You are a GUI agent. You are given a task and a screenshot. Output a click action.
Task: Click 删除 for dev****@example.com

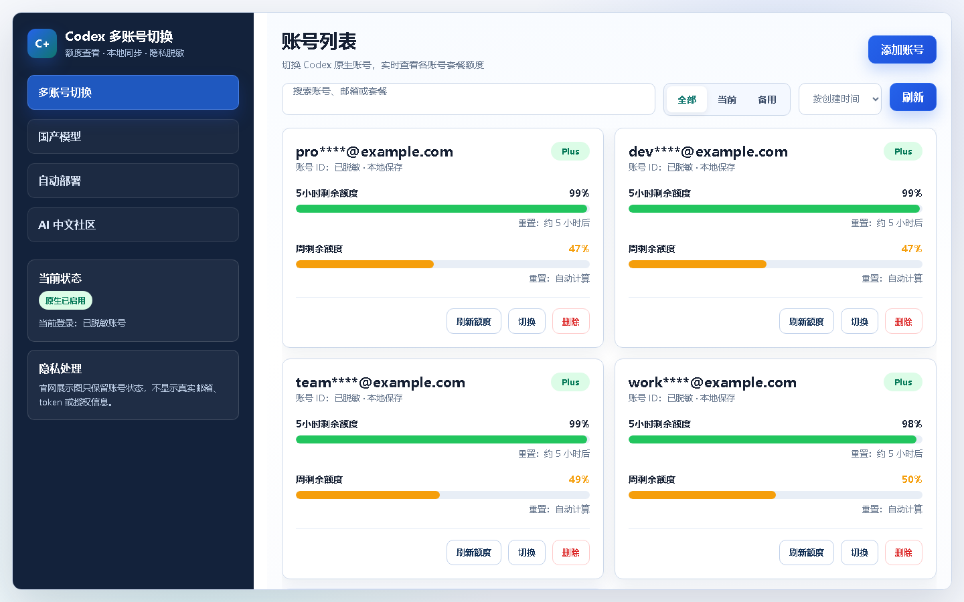(904, 321)
